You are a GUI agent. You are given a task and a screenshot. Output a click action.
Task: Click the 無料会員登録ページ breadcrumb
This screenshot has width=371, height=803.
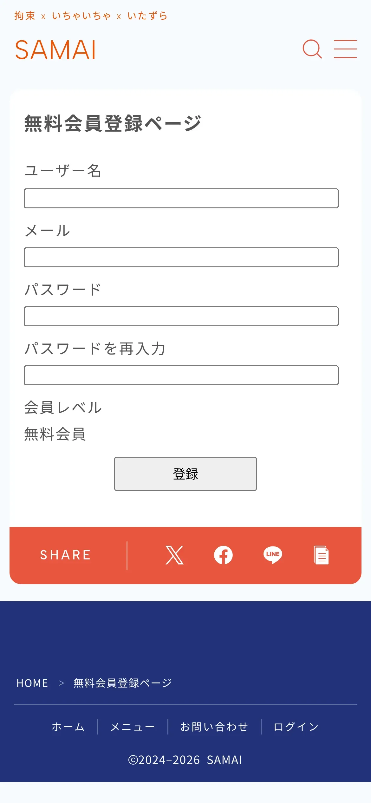(x=122, y=683)
